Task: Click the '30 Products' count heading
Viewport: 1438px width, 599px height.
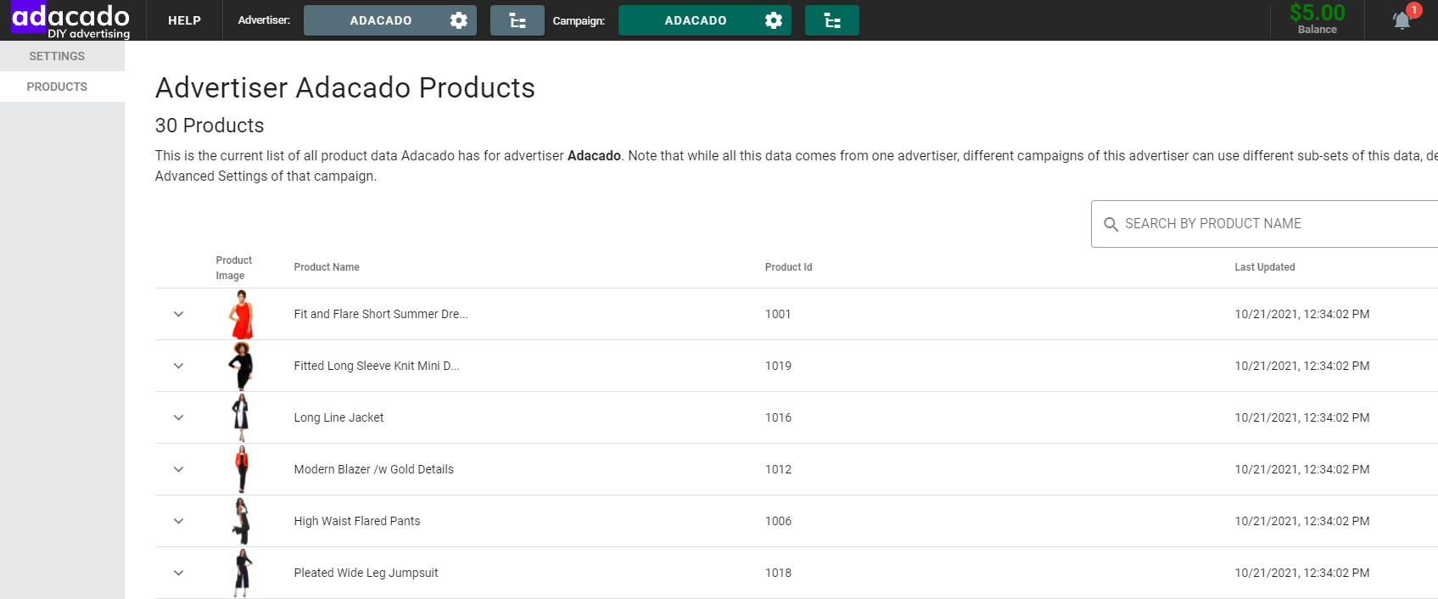Action: (210, 126)
